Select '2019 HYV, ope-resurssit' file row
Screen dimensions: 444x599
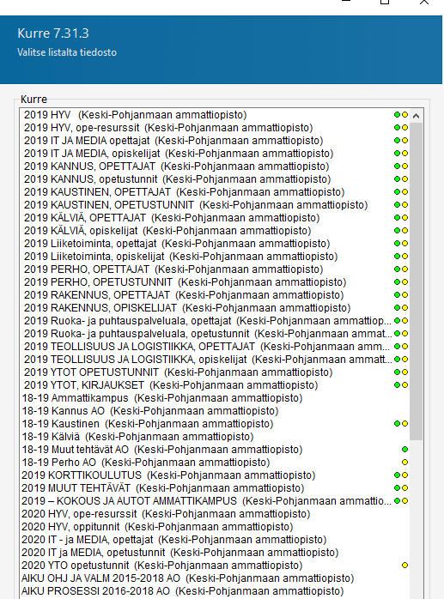(x=215, y=128)
